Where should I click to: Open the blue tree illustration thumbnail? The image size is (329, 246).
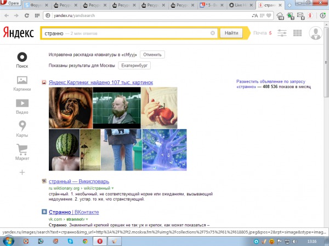pos(164,150)
